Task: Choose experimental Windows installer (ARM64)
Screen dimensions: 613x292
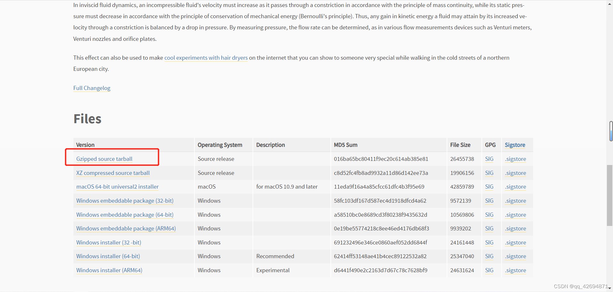Action: pos(109,270)
